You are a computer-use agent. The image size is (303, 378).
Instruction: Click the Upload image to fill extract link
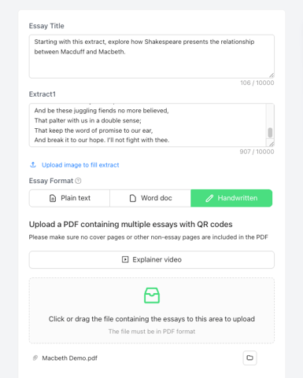tap(80, 165)
